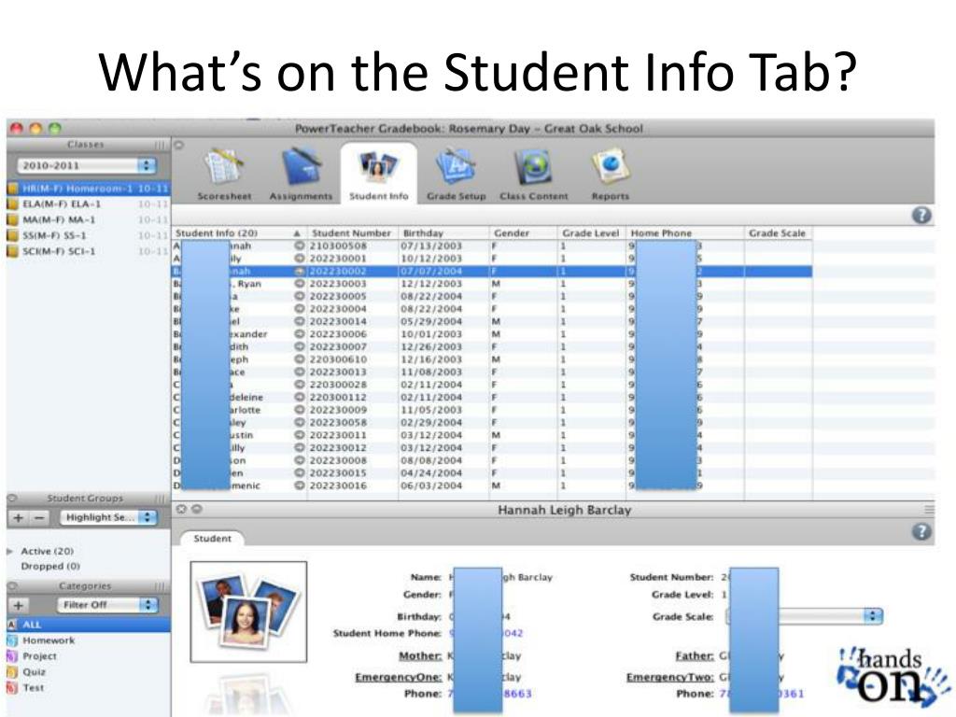956x717 pixels.
Task: Click arrow icon next to student number 202230016
Action: 300,485
